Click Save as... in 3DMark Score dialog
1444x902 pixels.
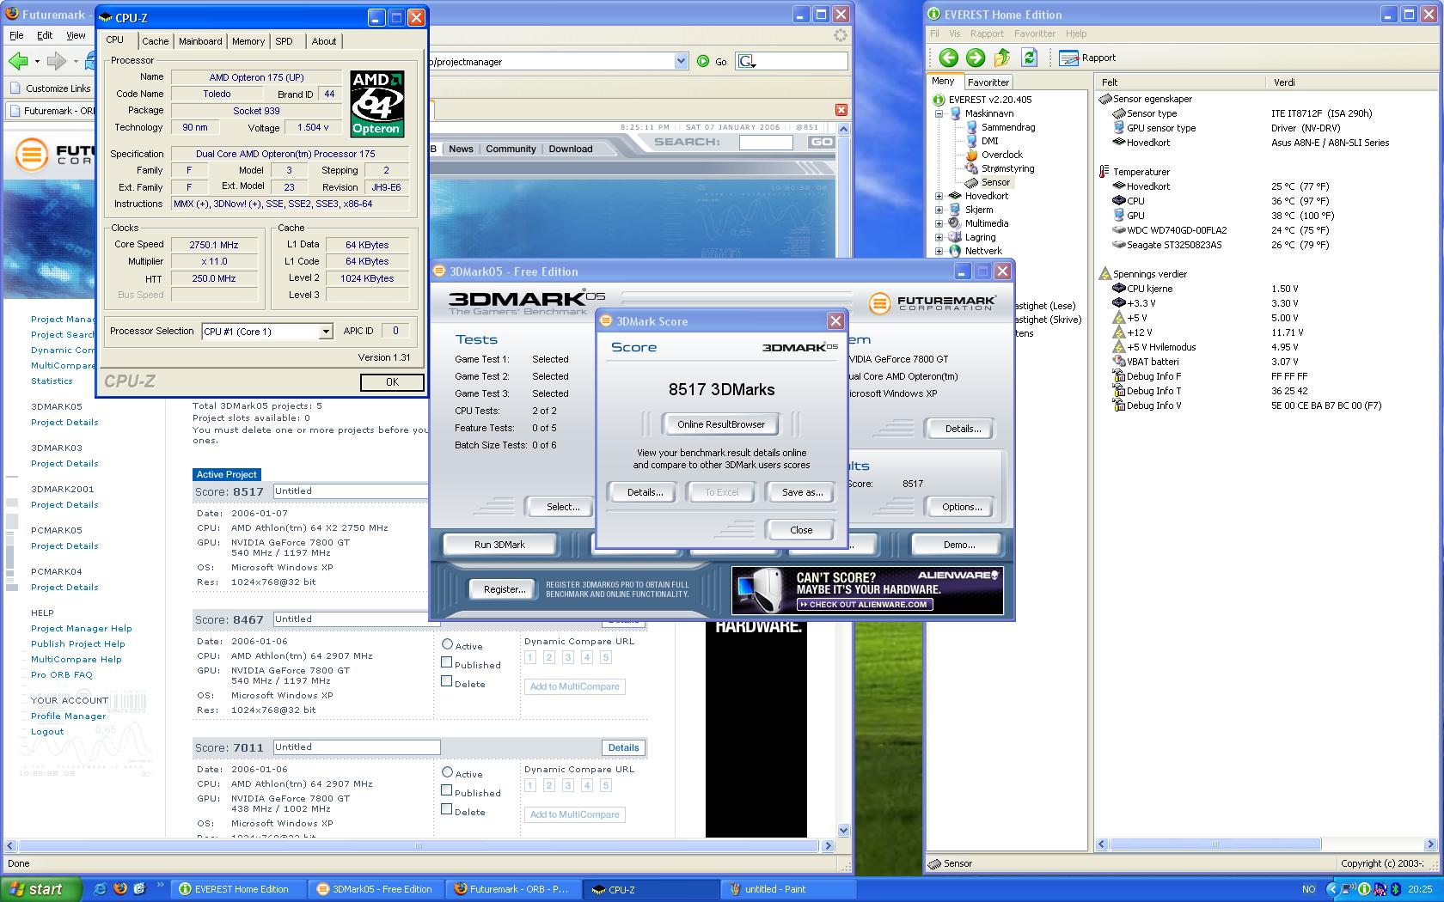pos(802,492)
